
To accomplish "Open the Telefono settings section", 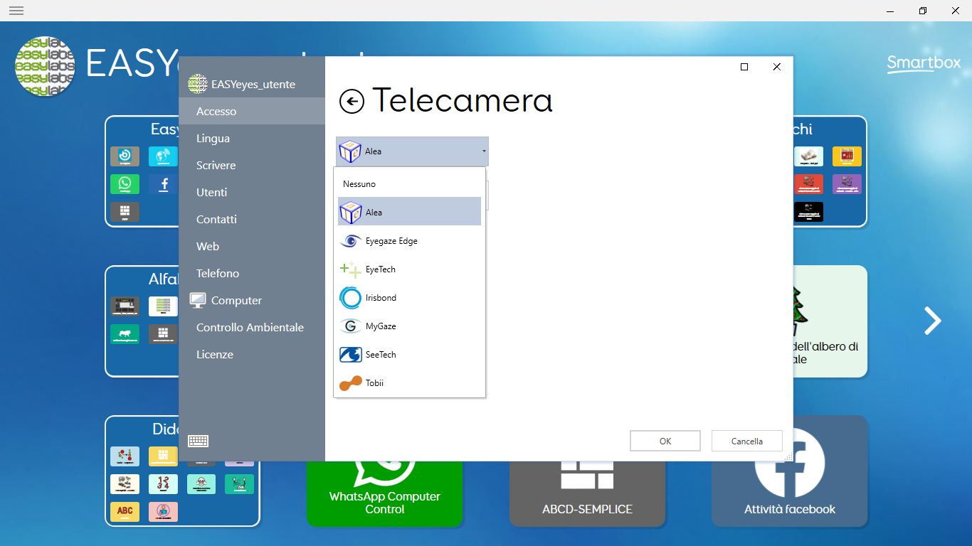I will tap(252, 274).
